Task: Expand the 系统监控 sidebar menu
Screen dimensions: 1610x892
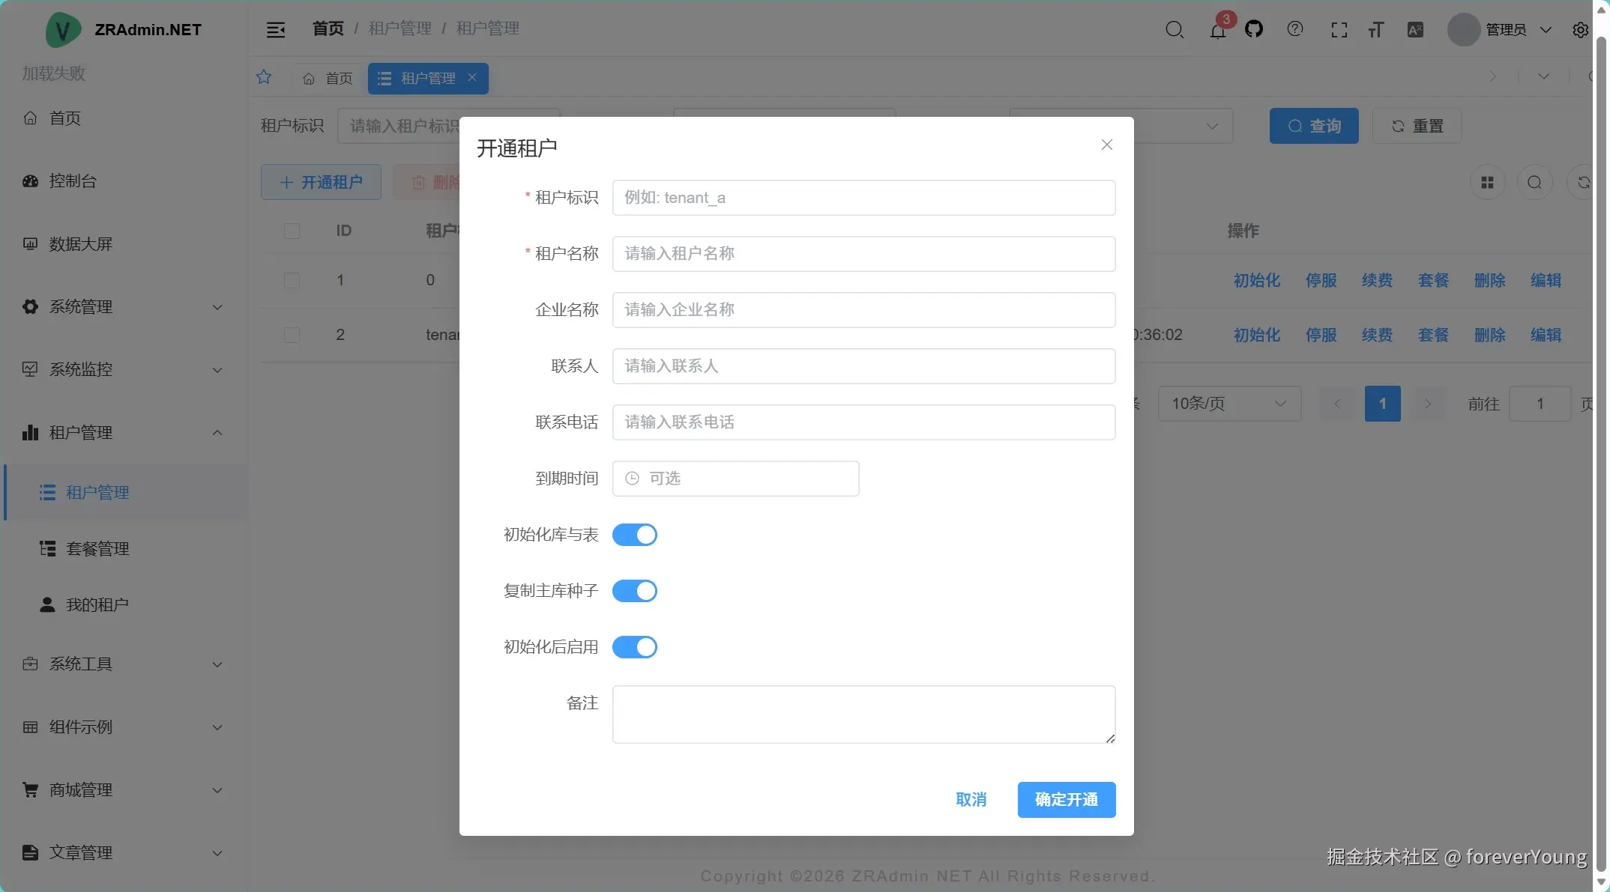Action: (x=124, y=370)
